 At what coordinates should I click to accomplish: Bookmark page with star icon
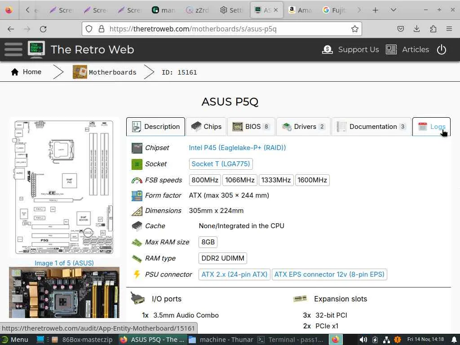tap(355, 29)
